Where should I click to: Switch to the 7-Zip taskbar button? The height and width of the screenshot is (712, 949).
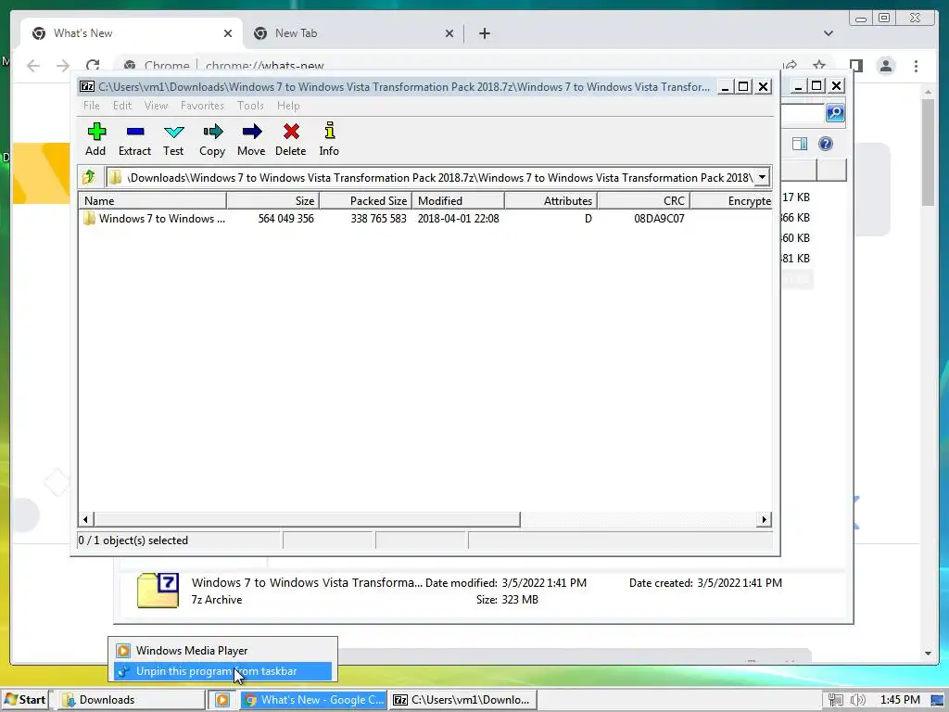[464, 699]
